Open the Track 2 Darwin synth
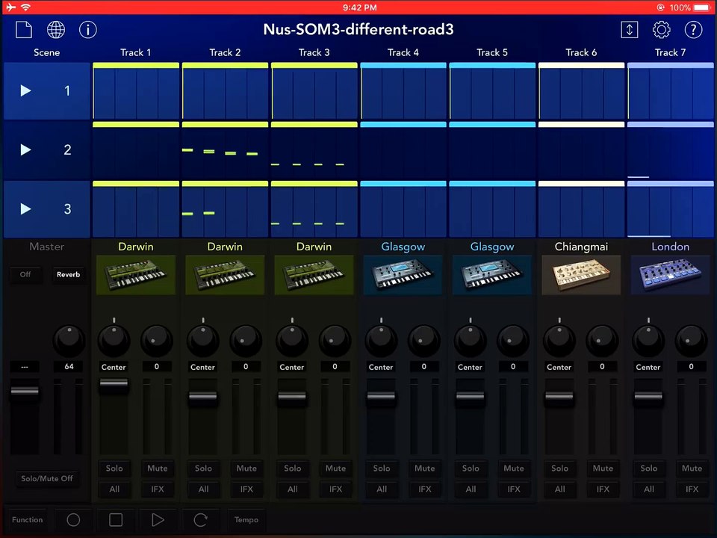The width and height of the screenshot is (717, 538). [225, 275]
